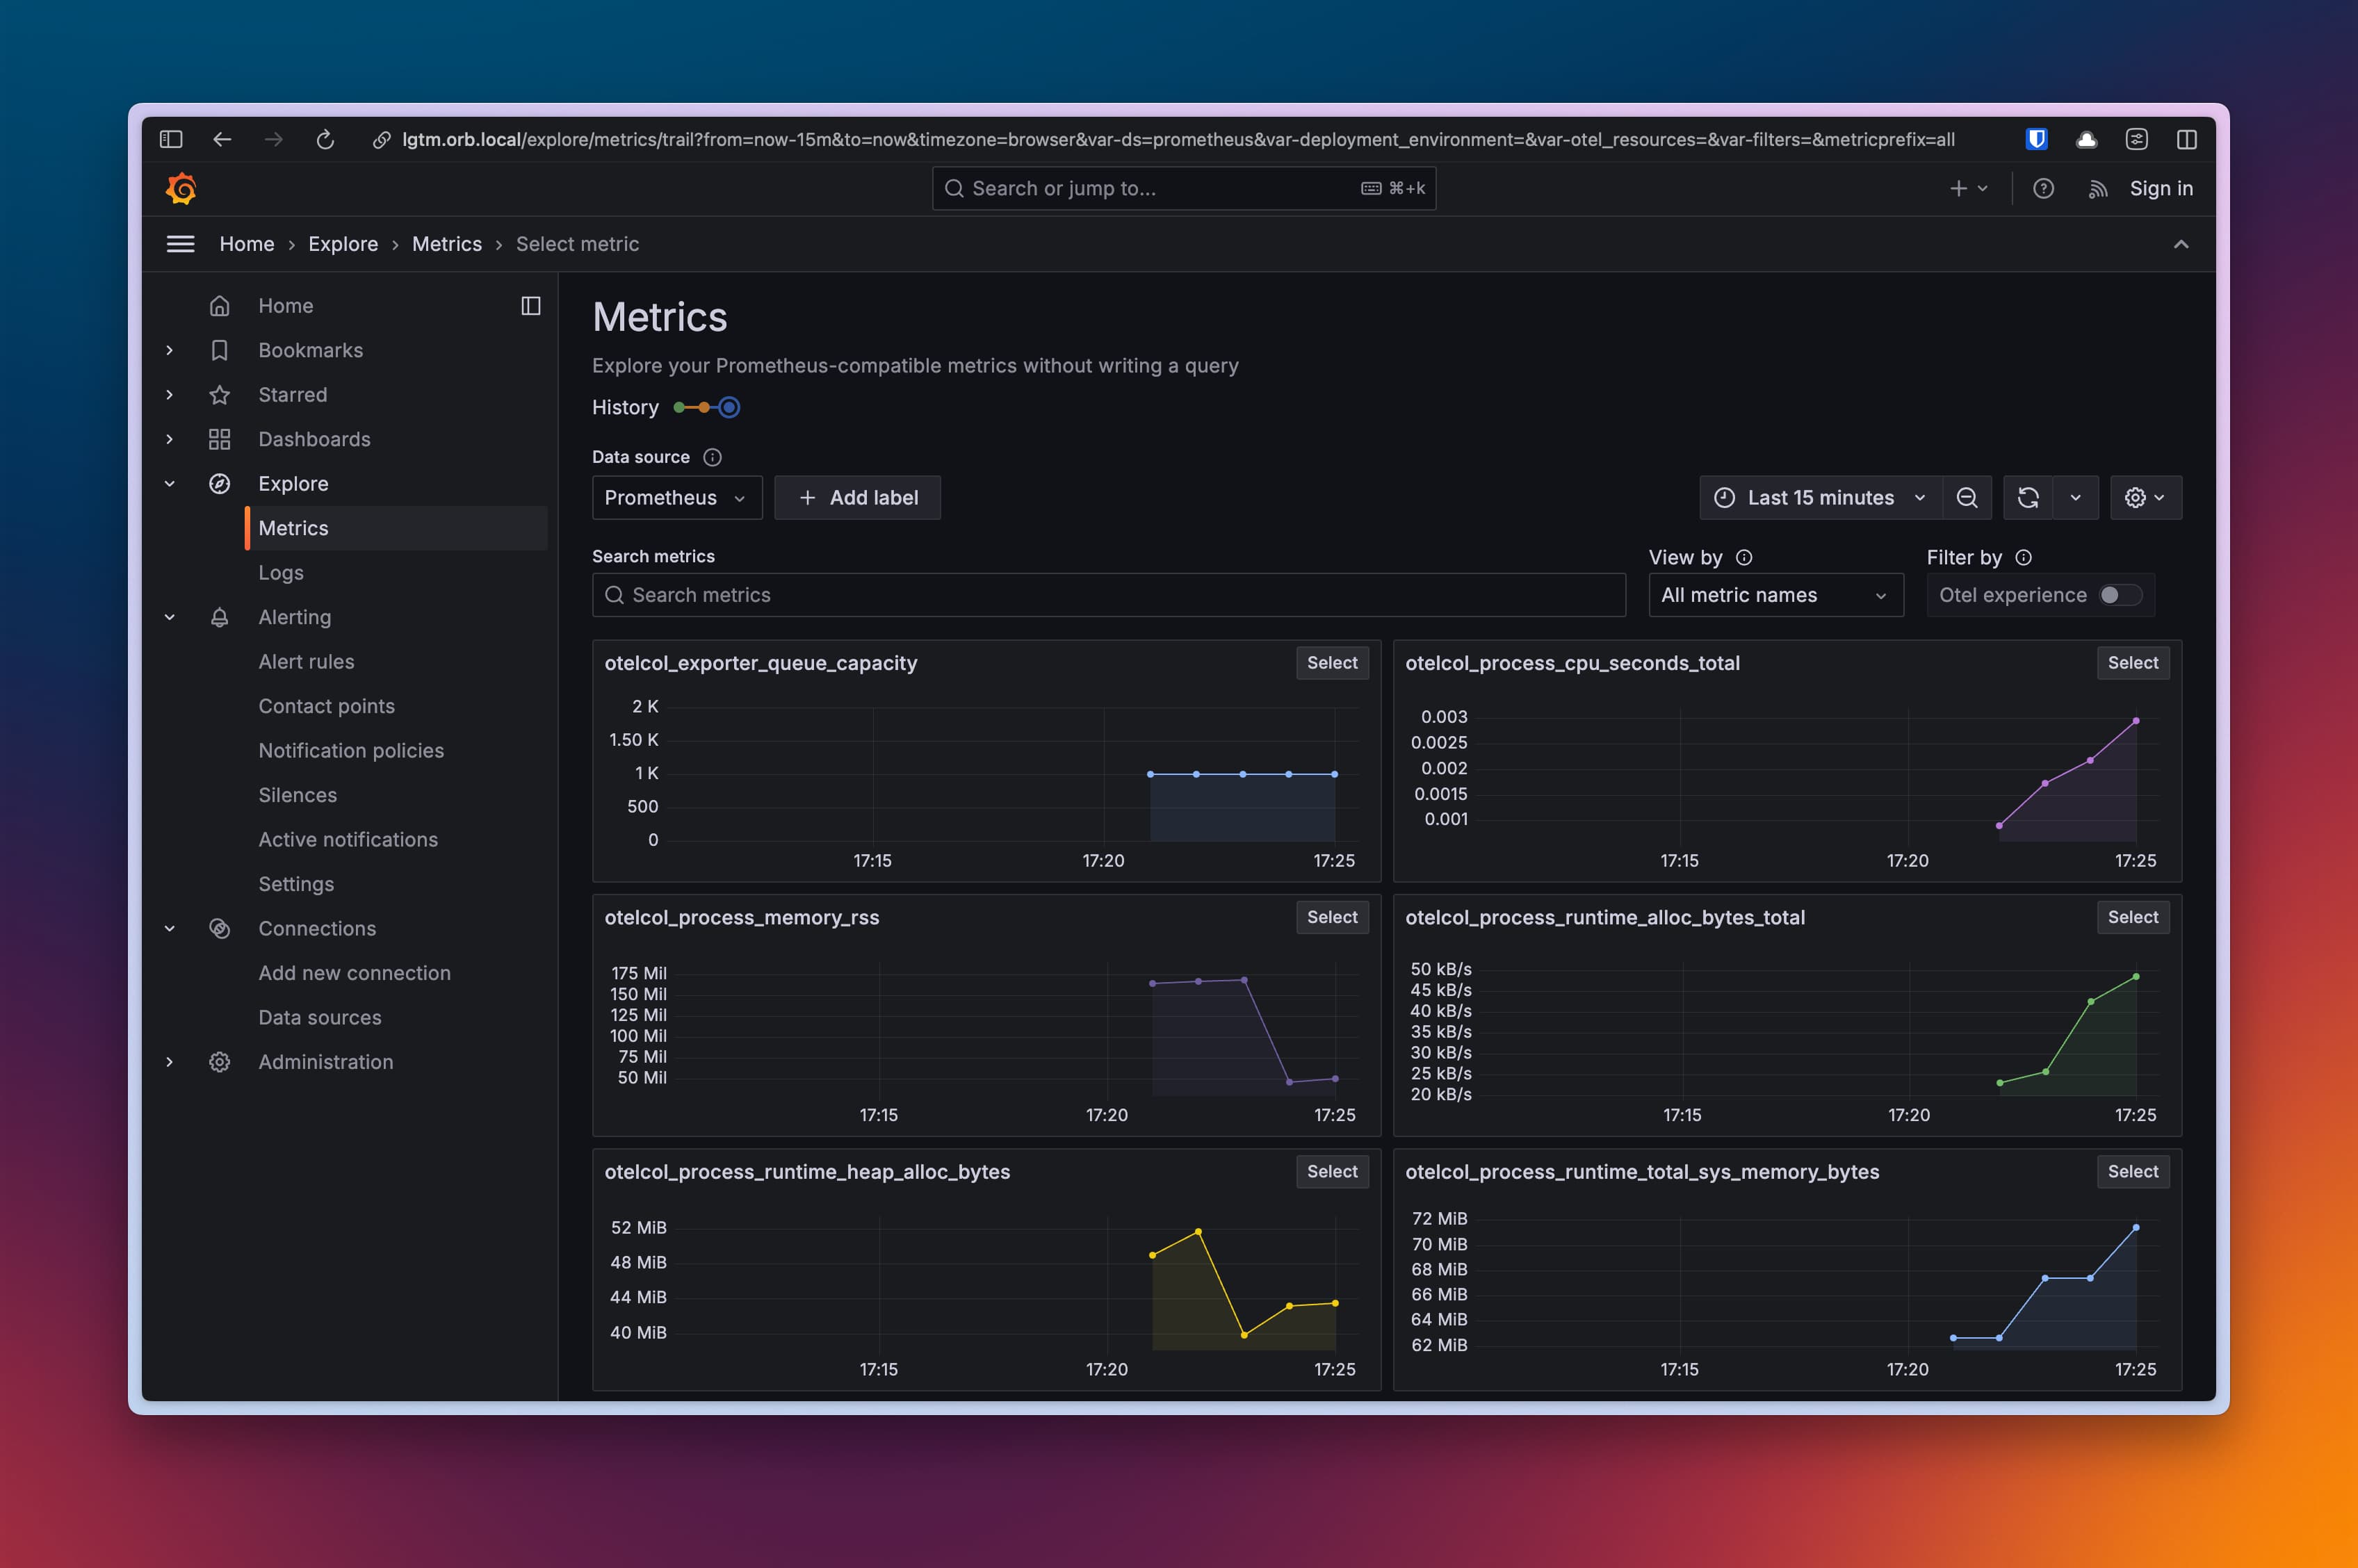Click the Bookmarks icon in sidebar
The height and width of the screenshot is (1568, 2358).
coord(220,350)
